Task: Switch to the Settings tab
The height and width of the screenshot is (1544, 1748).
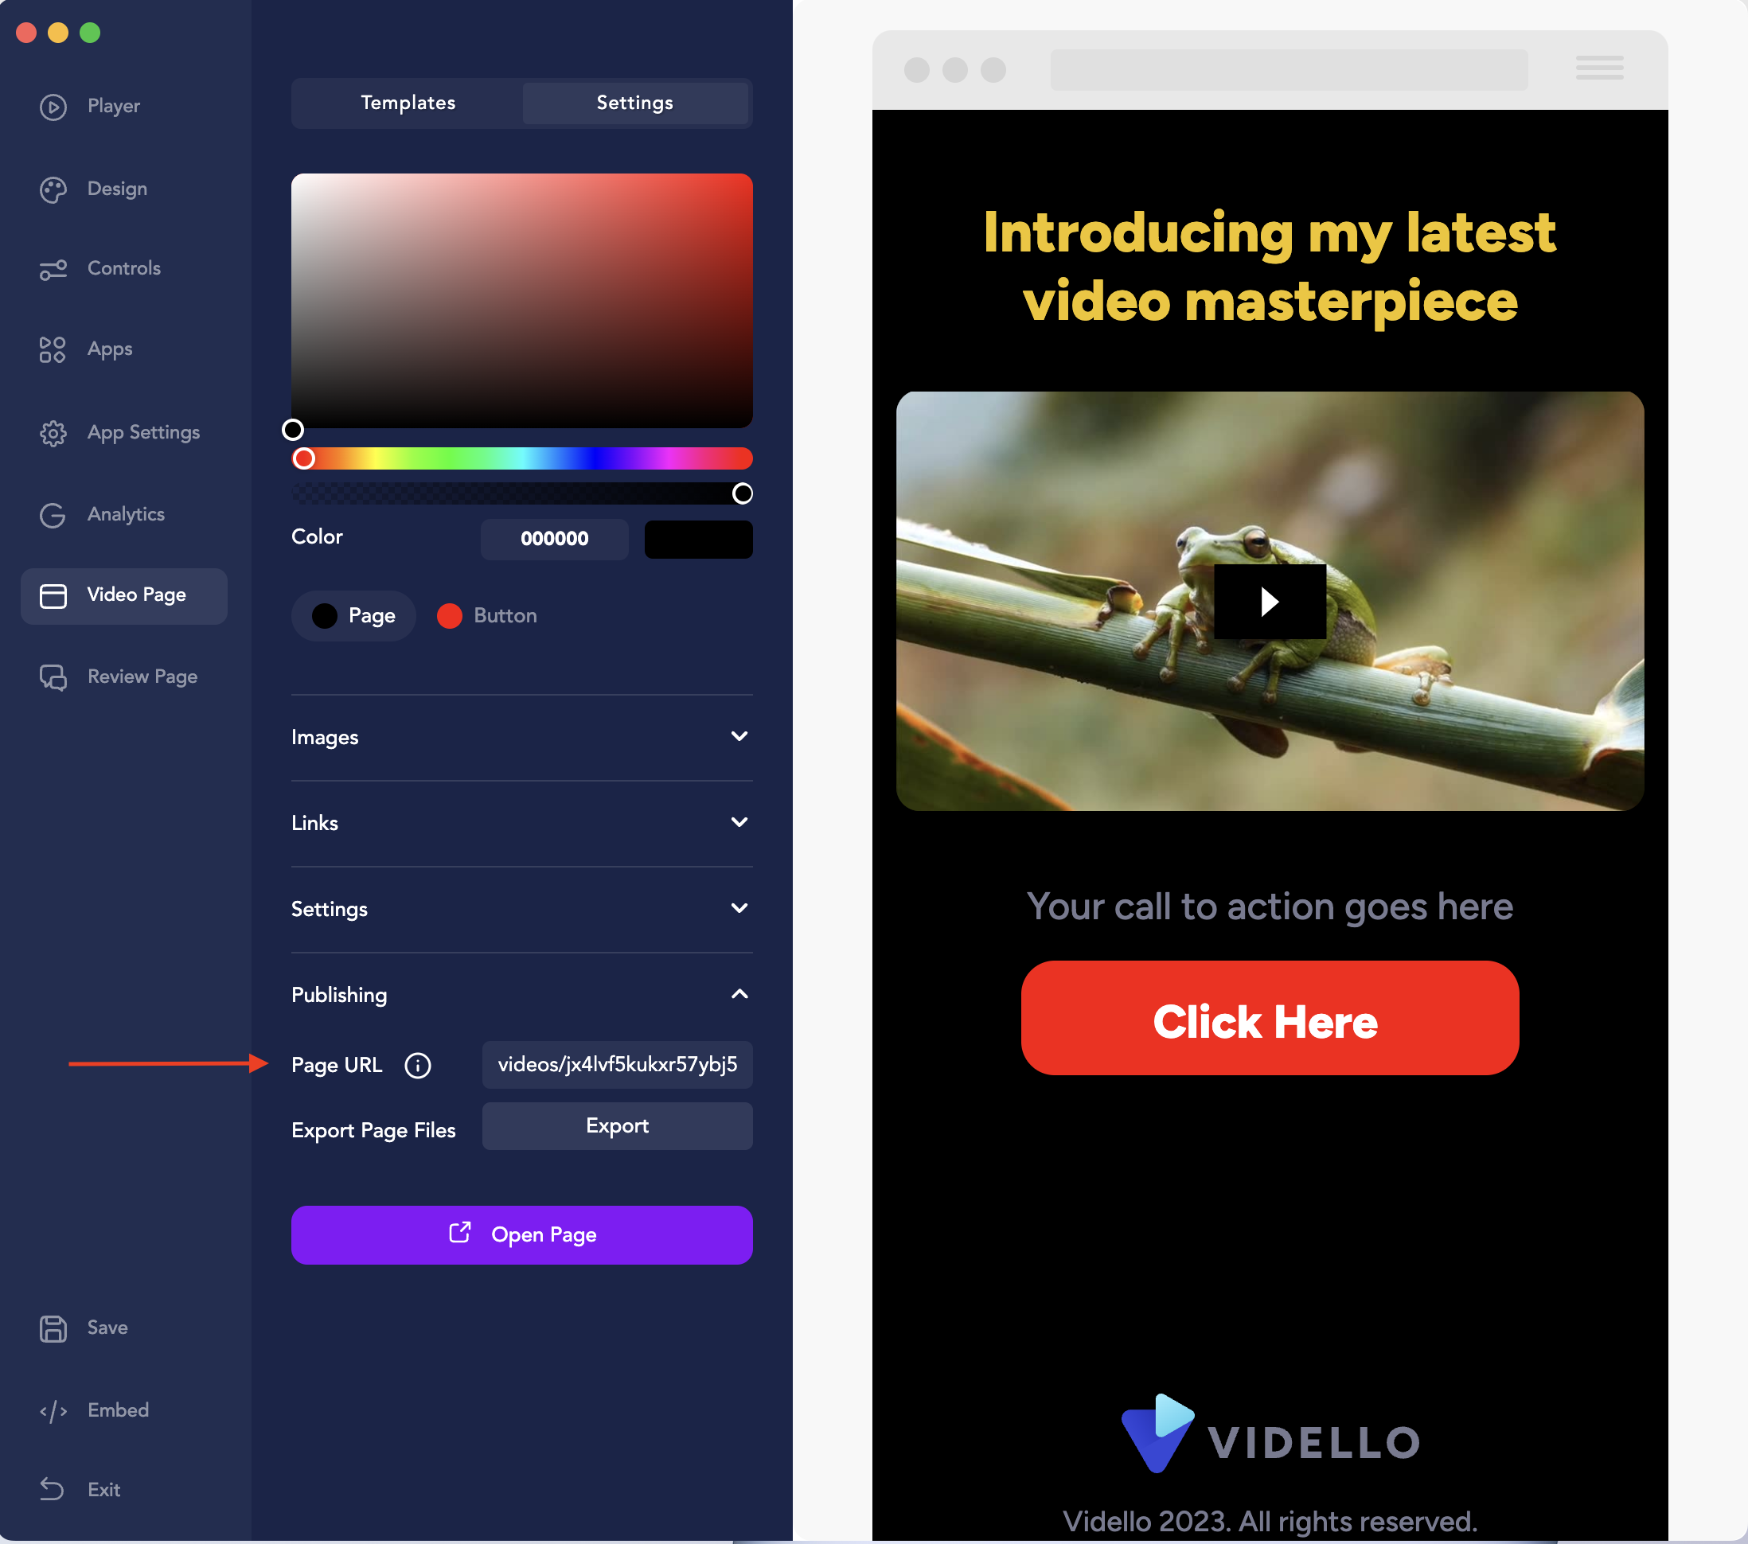Action: pos(635,103)
